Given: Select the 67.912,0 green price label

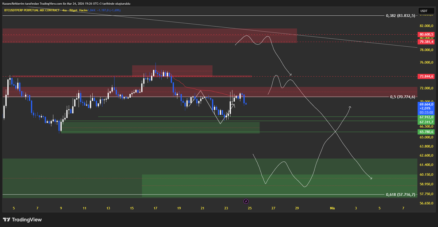Looking at the screenshot, I should (x=426, y=117).
